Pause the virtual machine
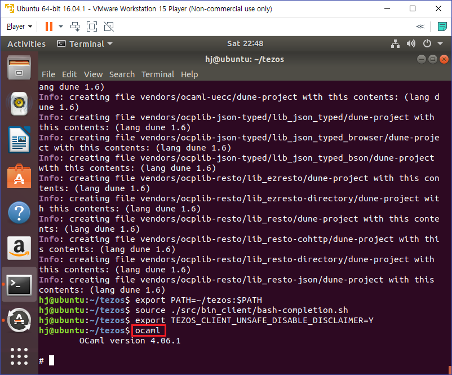Image resolution: width=452 pixels, height=375 pixels. (49, 27)
